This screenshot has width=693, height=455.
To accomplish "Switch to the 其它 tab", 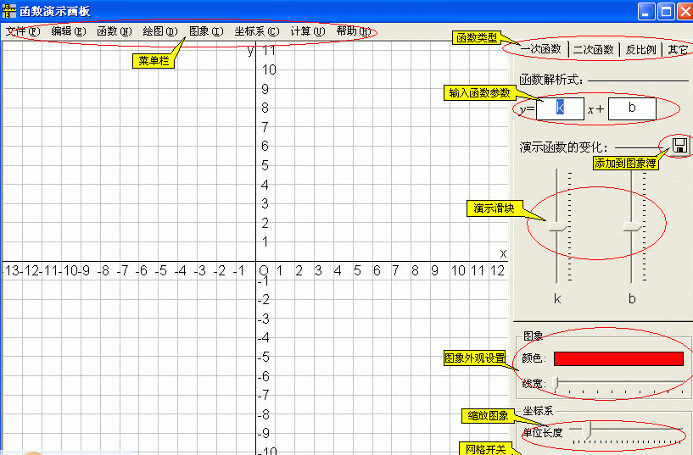I will click(x=678, y=49).
